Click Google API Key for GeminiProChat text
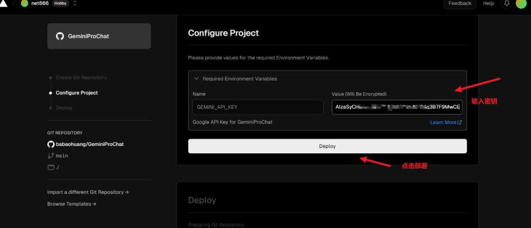The width and height of the screenshot is (531, 228). (x=232, y=122)
